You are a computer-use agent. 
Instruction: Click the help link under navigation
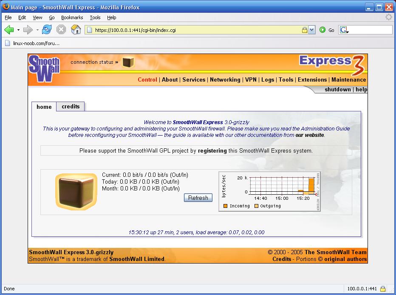(362, 89)
